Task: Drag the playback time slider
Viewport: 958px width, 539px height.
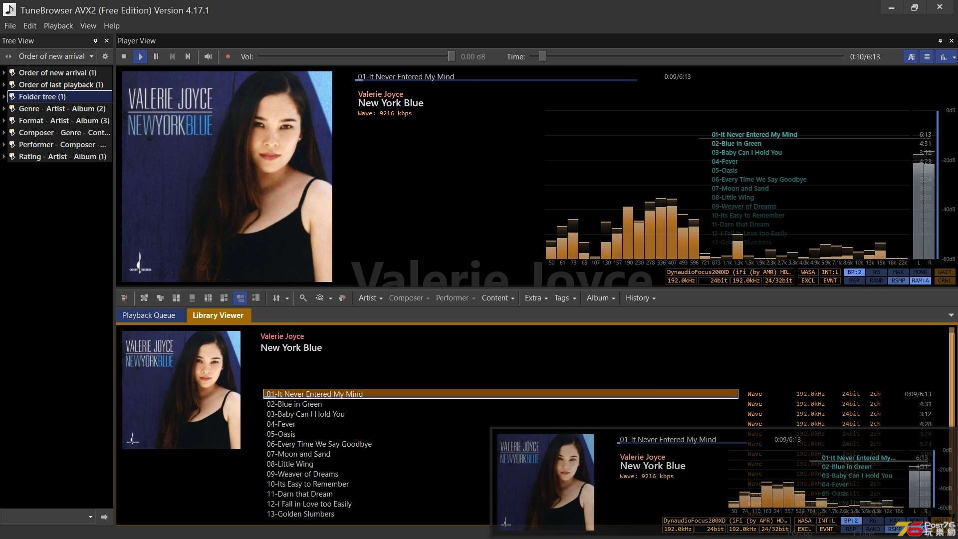Action: tap(541, 56)
